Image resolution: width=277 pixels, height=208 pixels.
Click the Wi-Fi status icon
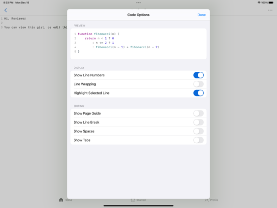pos(259,3)
